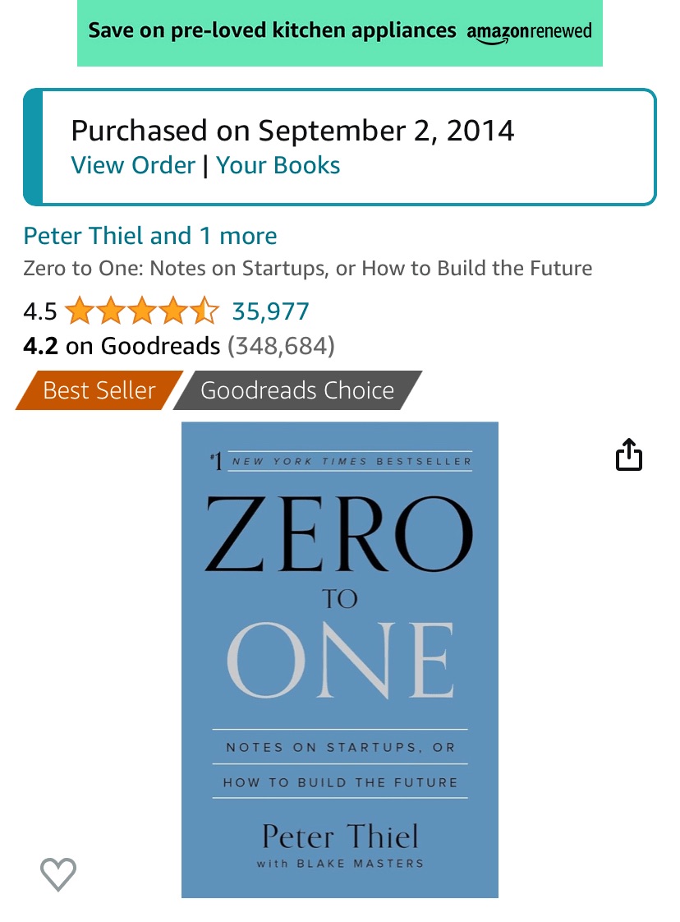Screen dimensions: 680x922
Task: Open the View Order link
Action: tap(133, 165)
